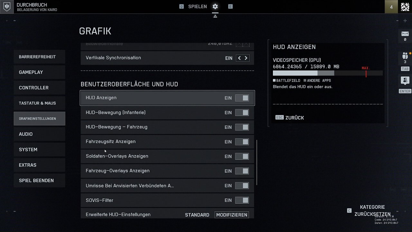Select the Vertikale Synchronisation row label
This screenshot has width=412, height=232.
click(113, 58)
